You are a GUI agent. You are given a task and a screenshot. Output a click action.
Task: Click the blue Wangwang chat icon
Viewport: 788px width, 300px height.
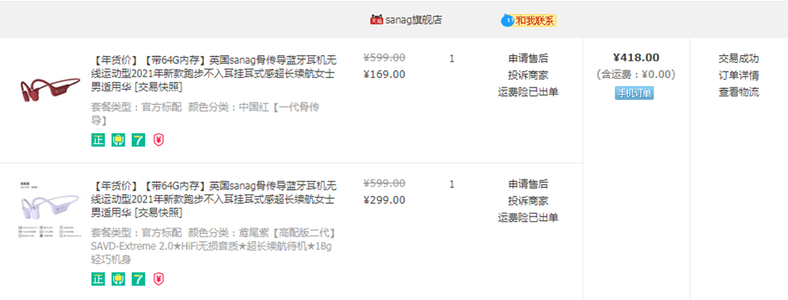click(x=507, y=20)
